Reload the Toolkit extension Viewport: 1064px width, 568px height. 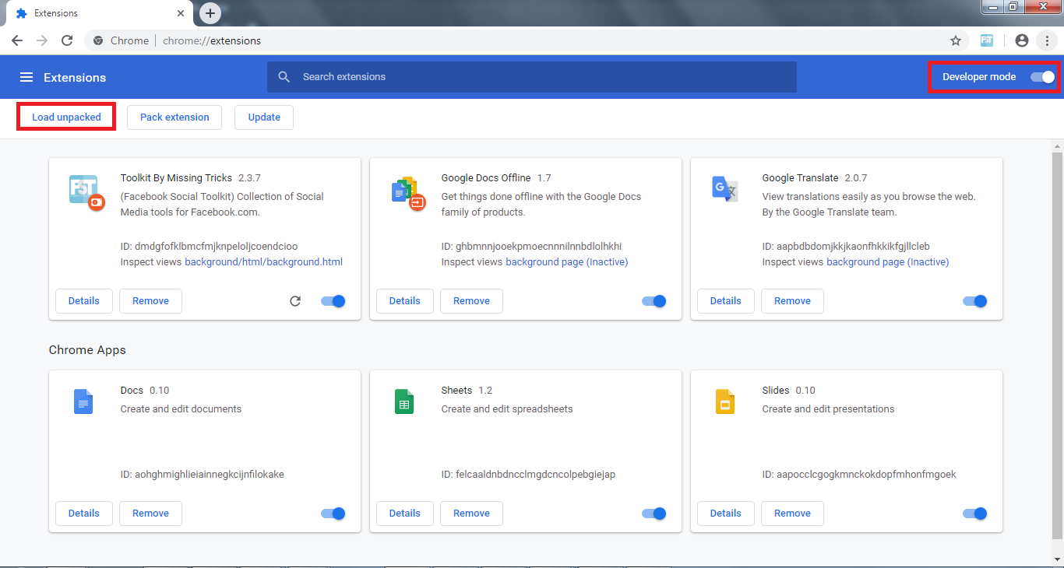click(x=294, y=300)
